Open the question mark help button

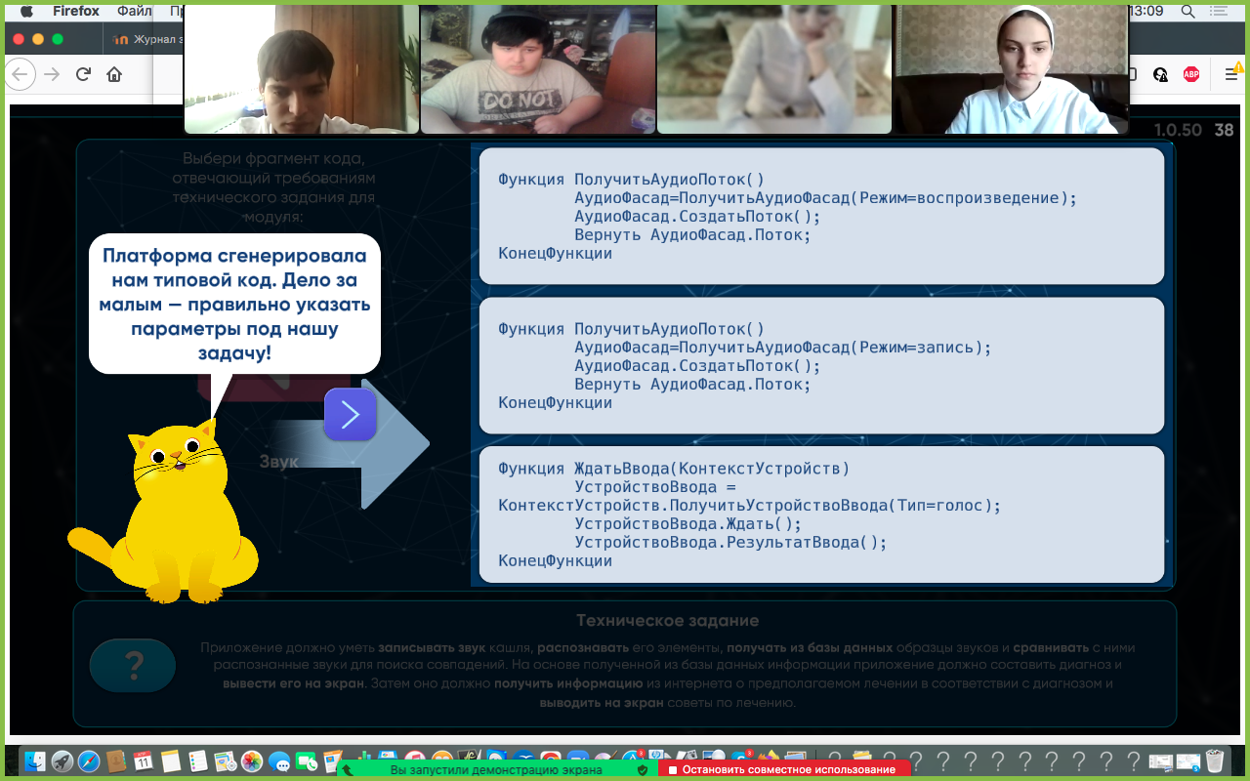point(133,666)
